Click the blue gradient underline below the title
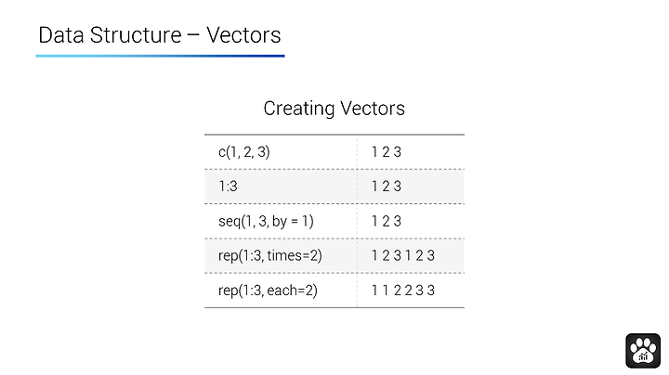 [160, 56]
